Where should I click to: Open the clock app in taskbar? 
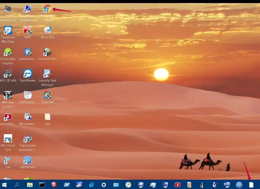tap(128, 185)
